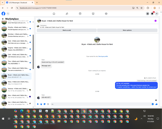162x129 pixels.
Task: Open Facebook search magnifier
Action: (x=8, y=14)
